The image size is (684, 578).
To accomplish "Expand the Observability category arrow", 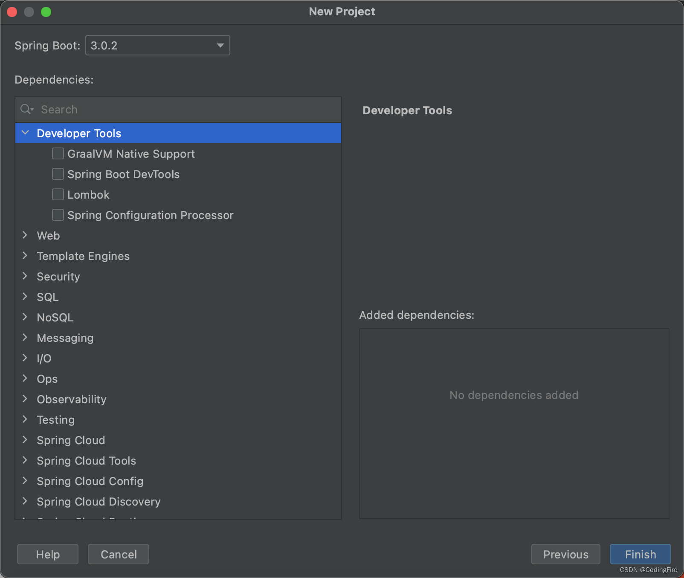I will 25,399.
